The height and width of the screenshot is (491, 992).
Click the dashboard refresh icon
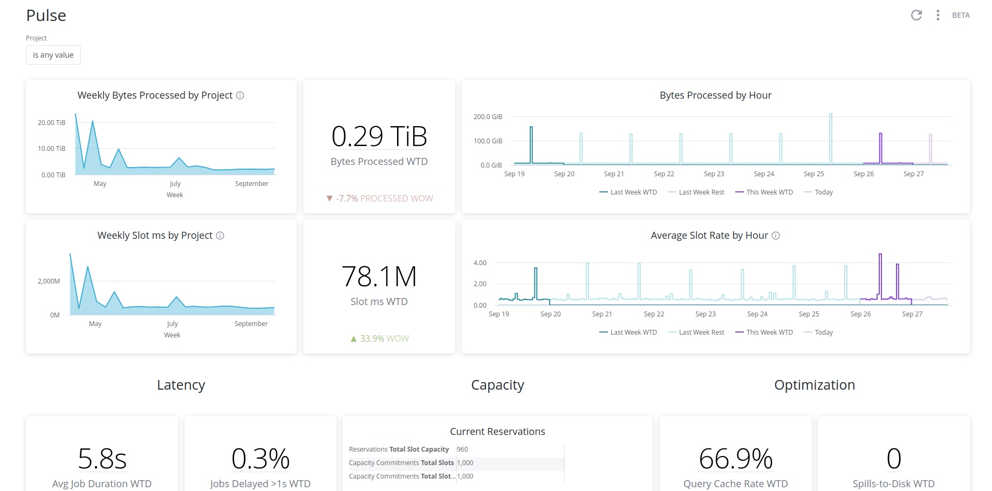pos(916,15)
